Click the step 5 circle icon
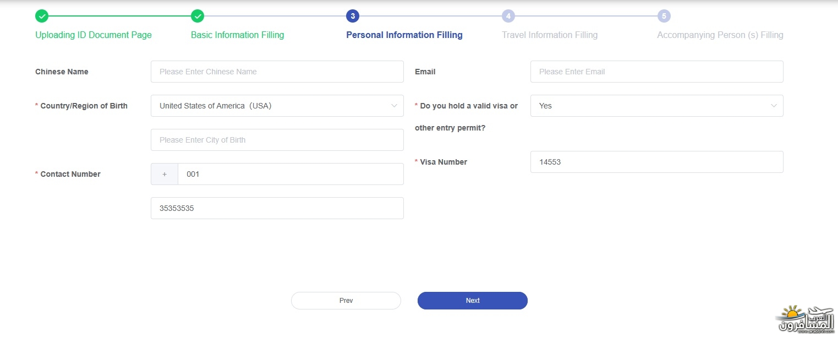The height and width of the screenshot is (337, 838). pyautogui.click(x=664, y=16)
